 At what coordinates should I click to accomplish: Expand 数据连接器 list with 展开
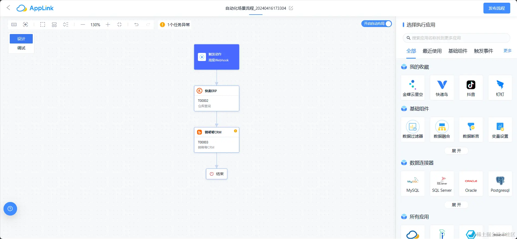[456, 205]
